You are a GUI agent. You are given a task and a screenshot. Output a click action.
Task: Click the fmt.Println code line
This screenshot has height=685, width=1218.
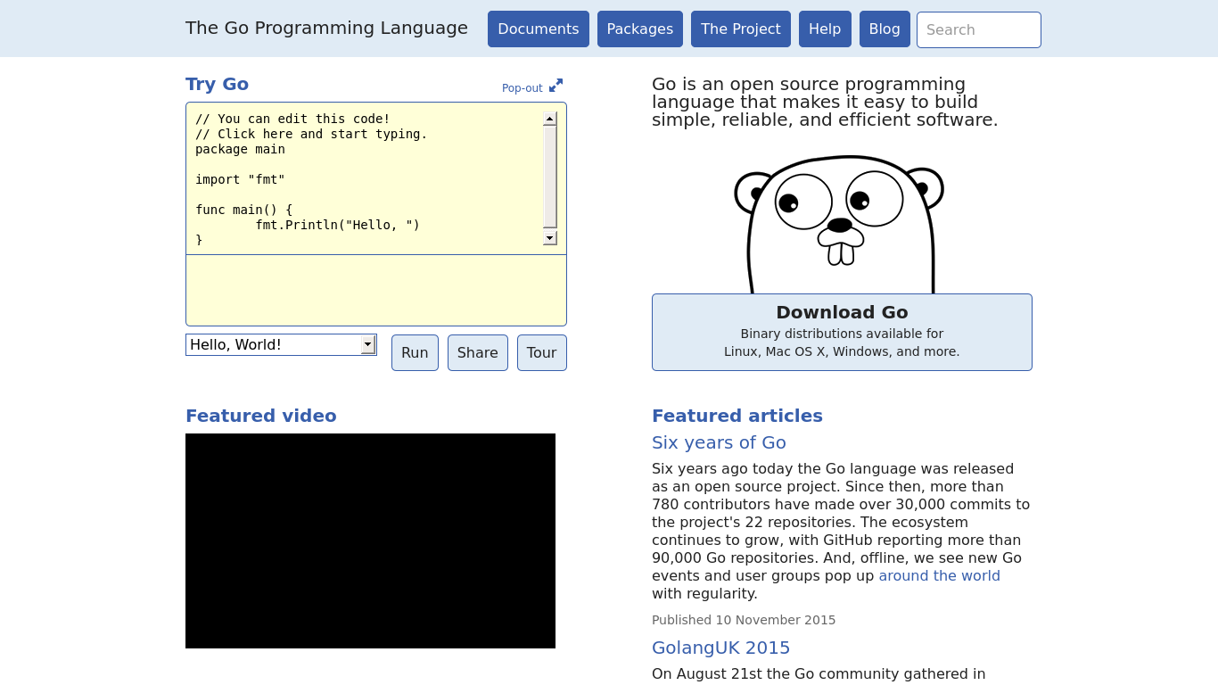tap(337, 225)
